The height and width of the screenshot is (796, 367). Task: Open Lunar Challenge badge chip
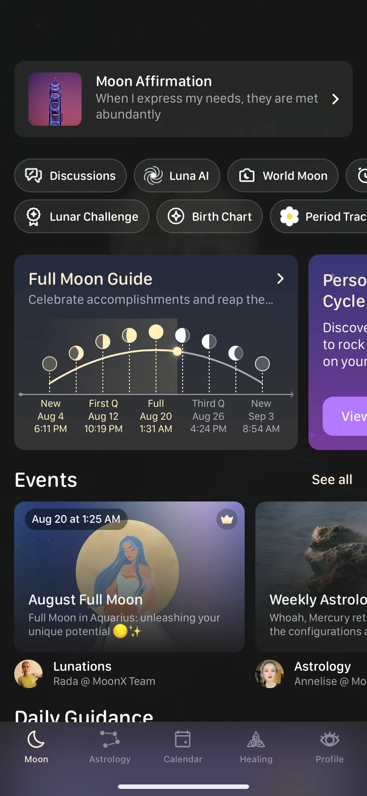[82, 216]
